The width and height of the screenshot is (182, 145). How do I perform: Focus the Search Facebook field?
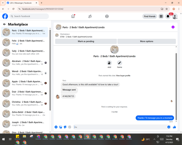(x=29, y=16)
